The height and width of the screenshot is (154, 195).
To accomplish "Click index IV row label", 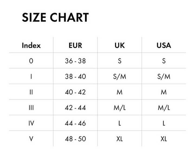I will point(31,123).
